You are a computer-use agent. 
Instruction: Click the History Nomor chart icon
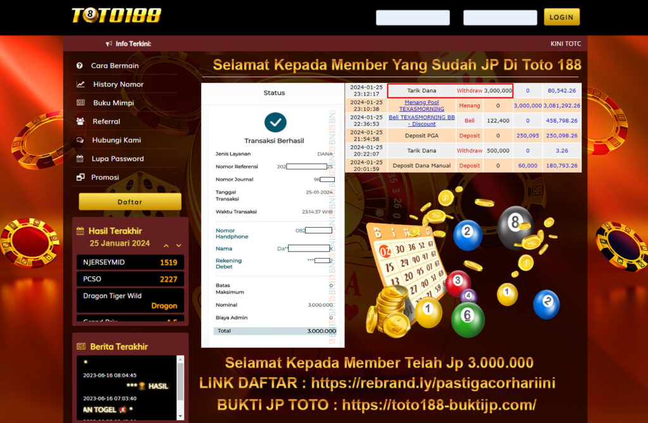point(80,84)
